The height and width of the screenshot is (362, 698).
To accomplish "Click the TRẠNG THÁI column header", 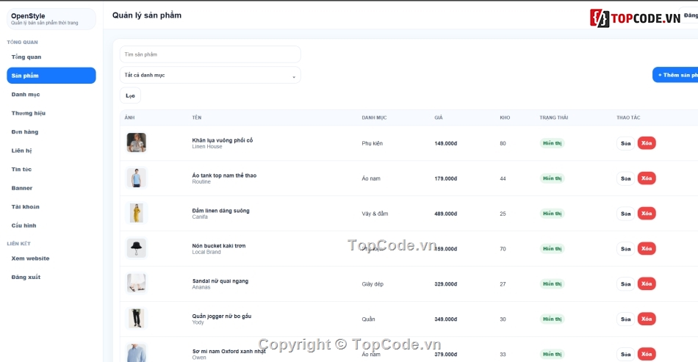I will [x=554, y=117].
